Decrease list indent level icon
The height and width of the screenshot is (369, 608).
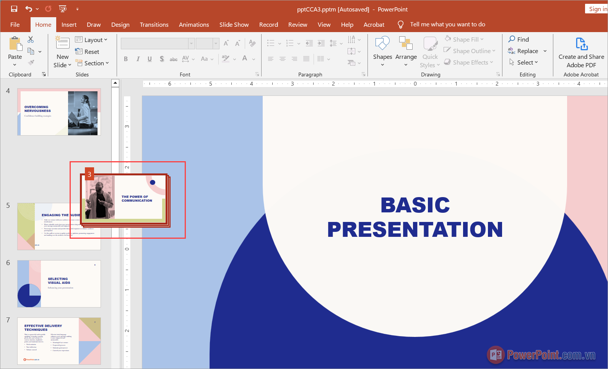[309, 43]
